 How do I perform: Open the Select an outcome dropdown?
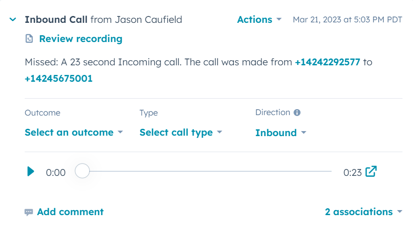74,132
